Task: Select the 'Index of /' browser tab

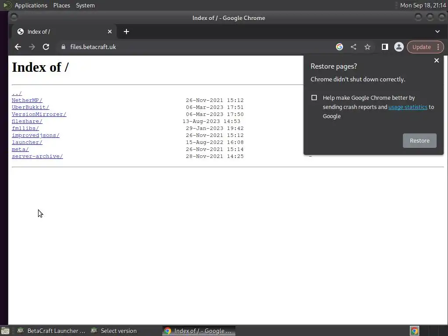Action: tap(64, 31)
